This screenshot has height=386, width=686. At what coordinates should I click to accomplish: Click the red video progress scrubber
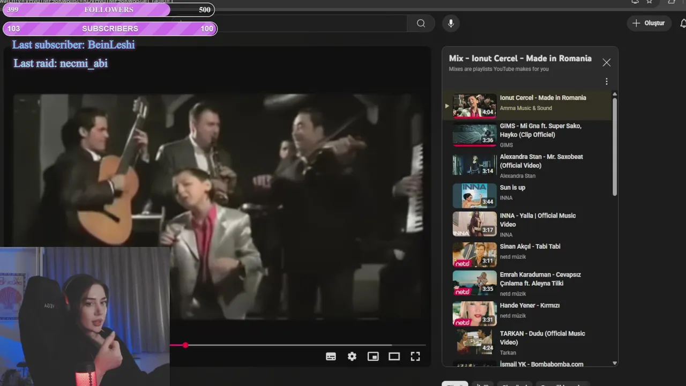[185, 345]
